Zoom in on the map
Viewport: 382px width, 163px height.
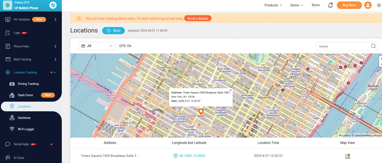pyautogui.click(x=381, y=59)
